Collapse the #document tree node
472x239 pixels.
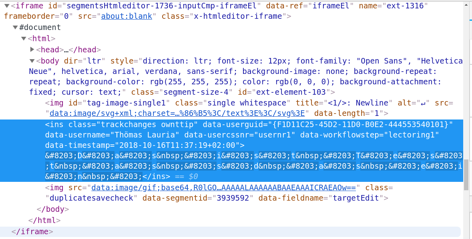pos(15,28)
